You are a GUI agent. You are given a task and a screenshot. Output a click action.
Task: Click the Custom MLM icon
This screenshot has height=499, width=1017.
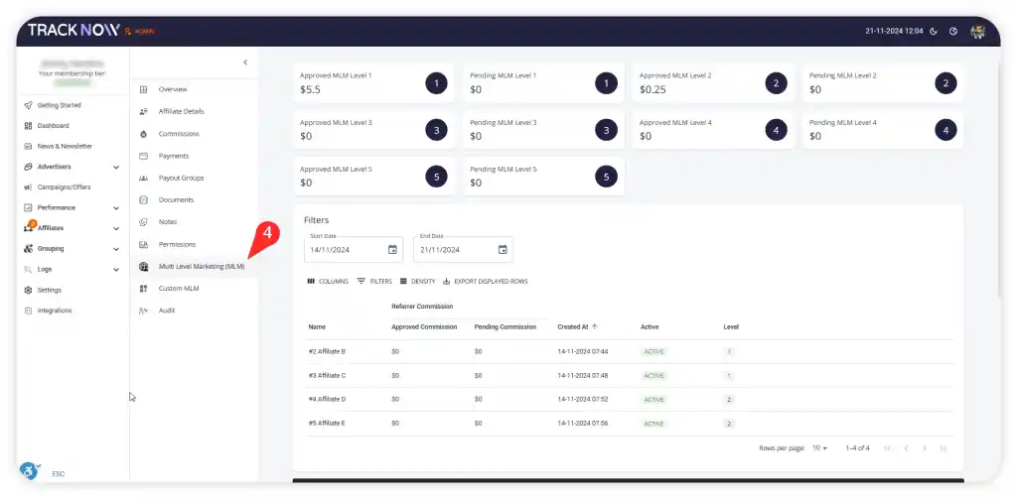tap(144, 289)
